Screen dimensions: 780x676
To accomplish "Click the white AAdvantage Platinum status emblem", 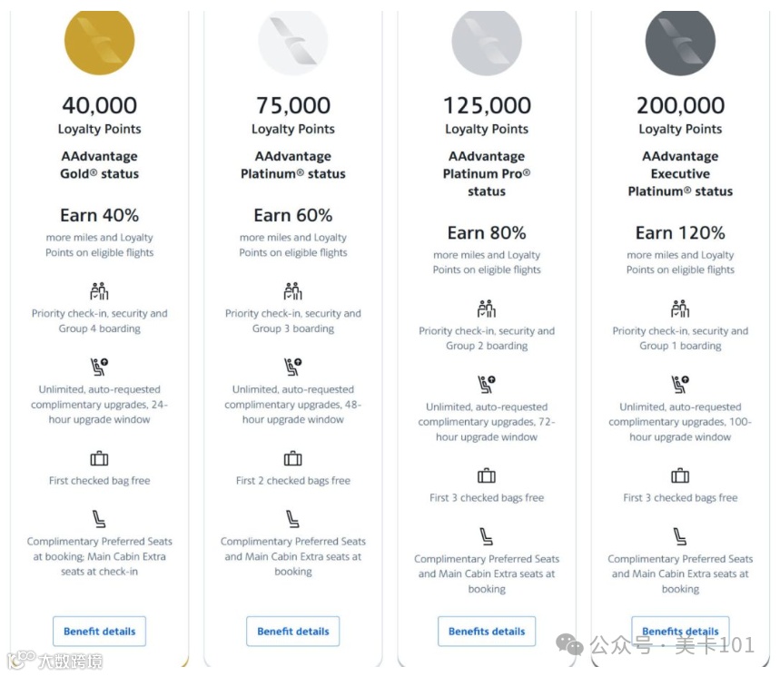I will click(x=292, y=40).
